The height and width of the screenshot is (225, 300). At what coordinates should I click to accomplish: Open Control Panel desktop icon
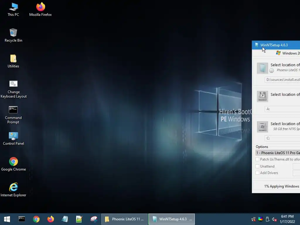(x=13, y=139)
